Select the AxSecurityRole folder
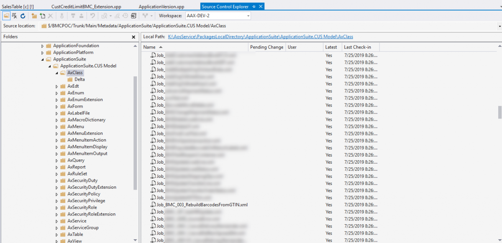The image size is (502, 243). [82, 208]
